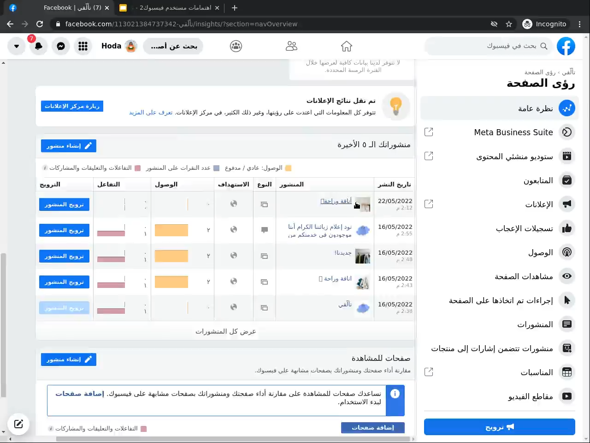The width and height of the screenshot is (590, 443).
Task: Click the horizontal scrollbar at page bottom
Action: 233,439
